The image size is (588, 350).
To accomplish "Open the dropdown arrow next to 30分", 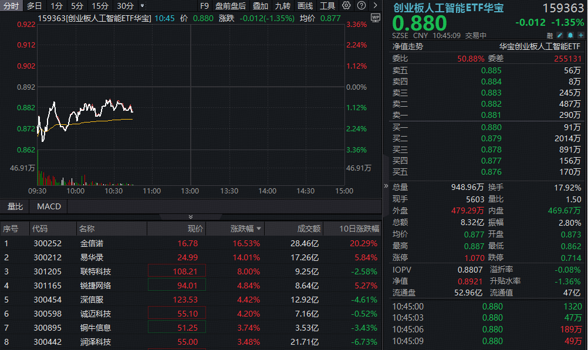I will coord(141,6).
